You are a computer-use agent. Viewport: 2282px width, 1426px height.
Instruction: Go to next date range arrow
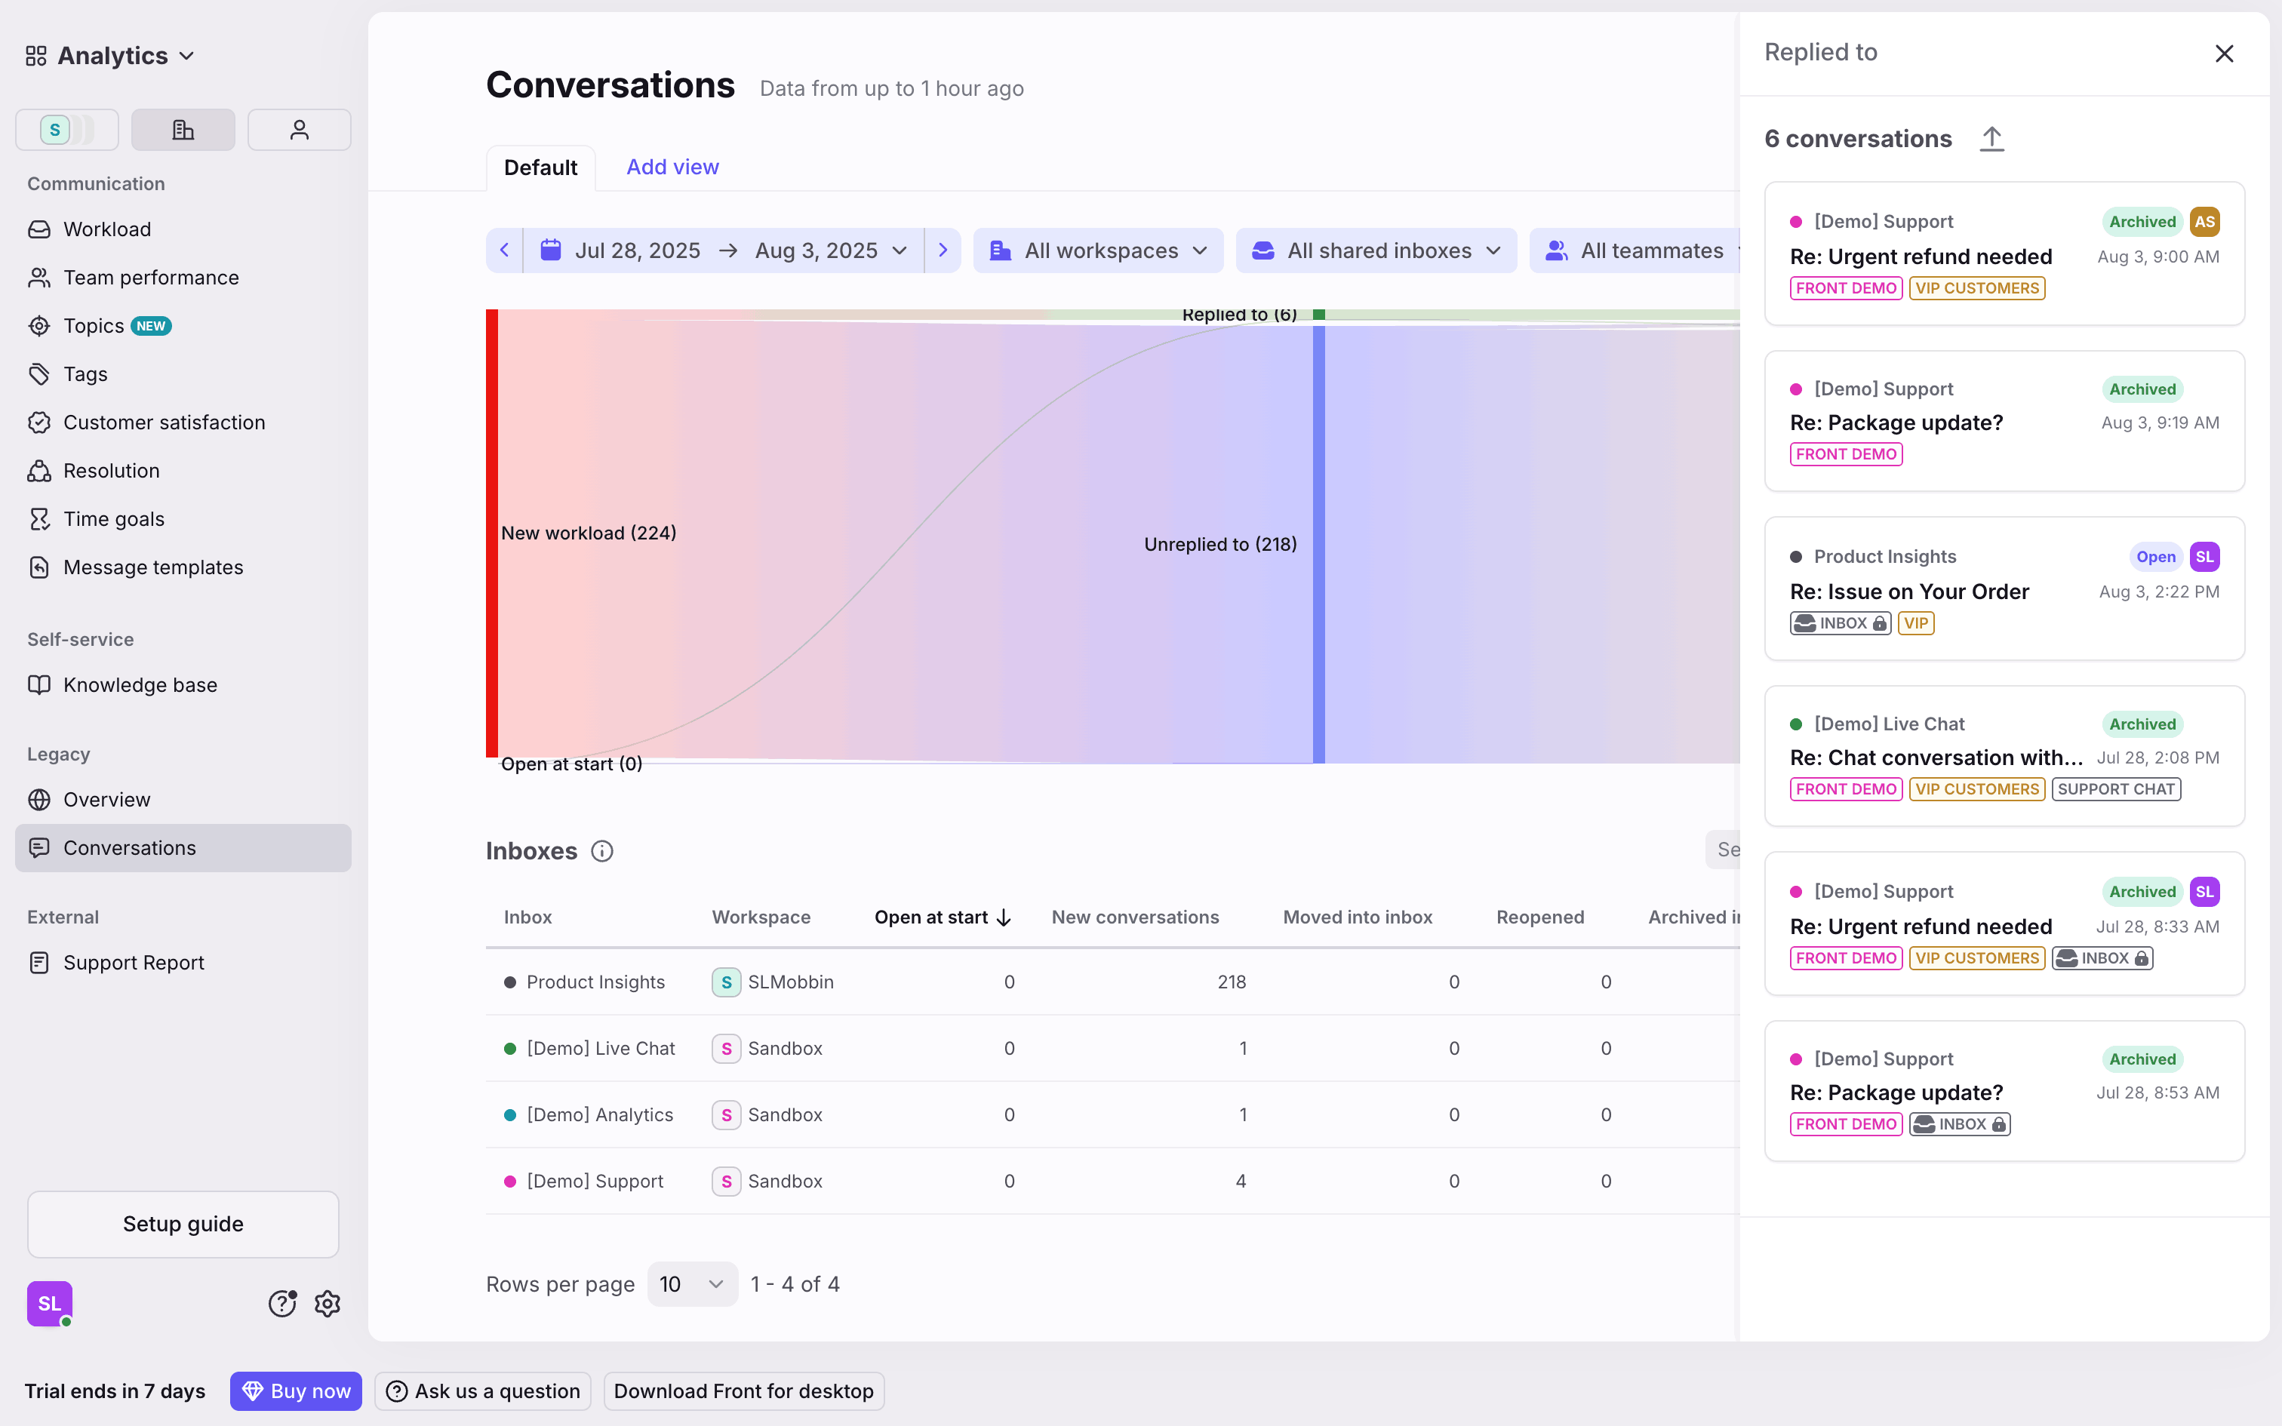(x=943, y=250)
